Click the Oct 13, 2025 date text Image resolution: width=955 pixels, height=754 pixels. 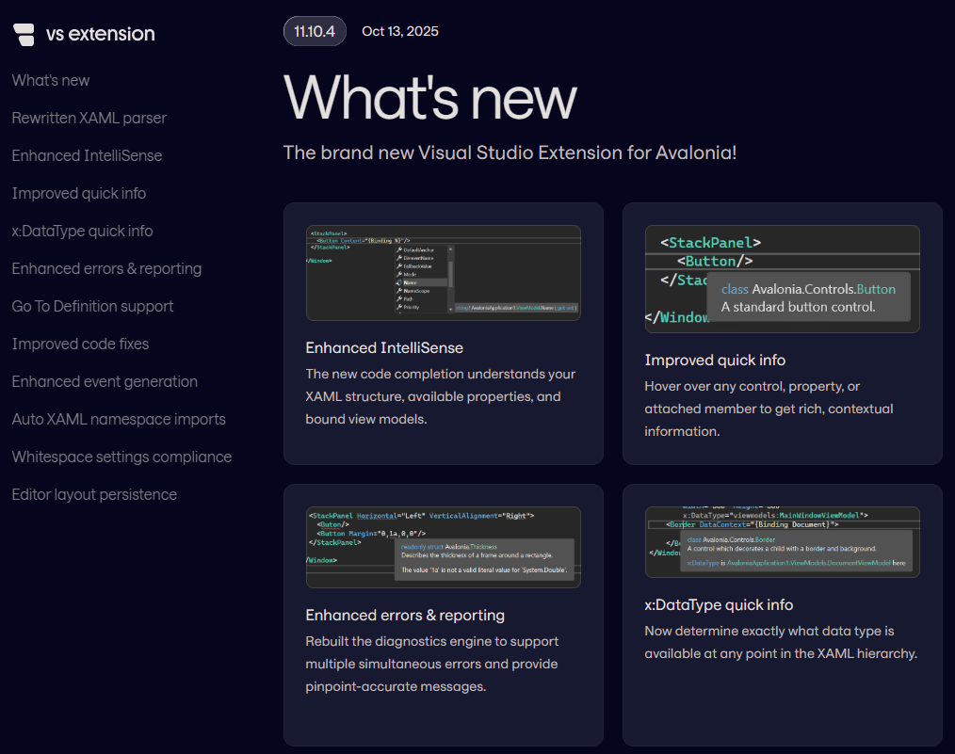pyautogui.click(x=400, y=31)
